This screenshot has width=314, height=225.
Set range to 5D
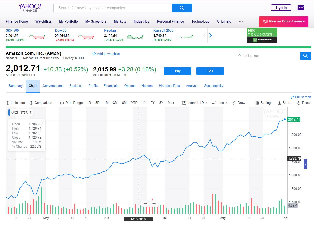98,103
